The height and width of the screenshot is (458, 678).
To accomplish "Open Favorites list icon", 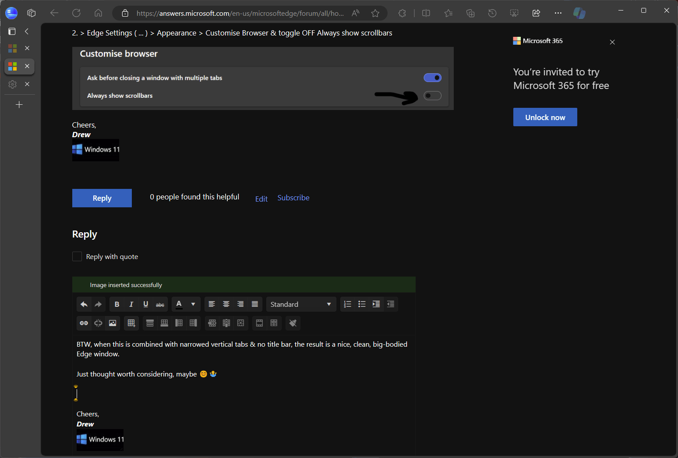I will [x=448, y=13].
